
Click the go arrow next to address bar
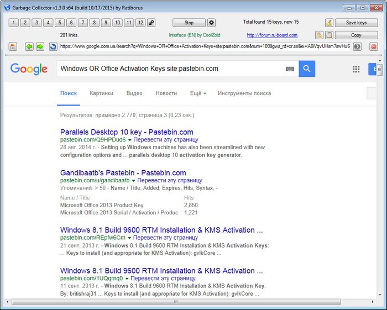tap(357, 46)
